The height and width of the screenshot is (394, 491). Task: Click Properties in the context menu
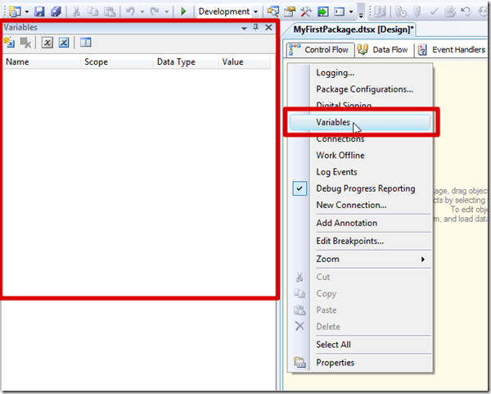tap(335, 363)
